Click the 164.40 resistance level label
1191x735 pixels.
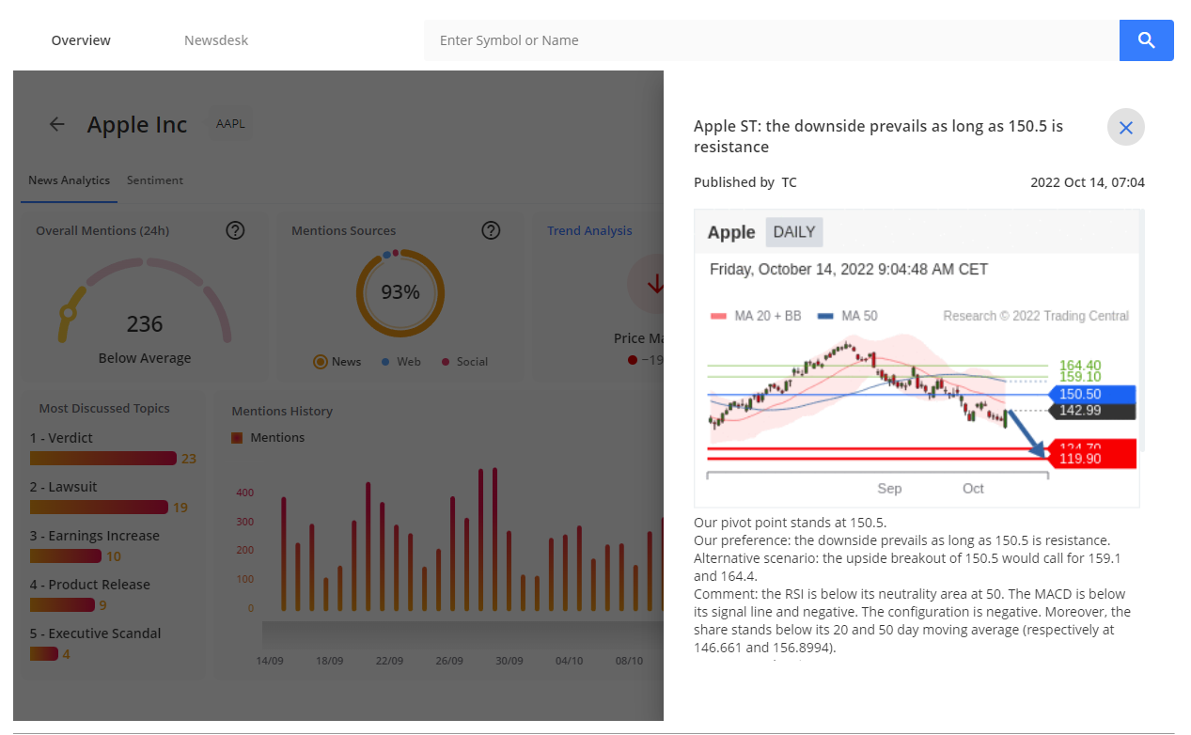[x=1080, y=366]
